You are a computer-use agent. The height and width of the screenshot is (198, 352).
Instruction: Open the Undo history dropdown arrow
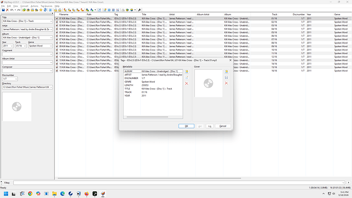[15, 10]
